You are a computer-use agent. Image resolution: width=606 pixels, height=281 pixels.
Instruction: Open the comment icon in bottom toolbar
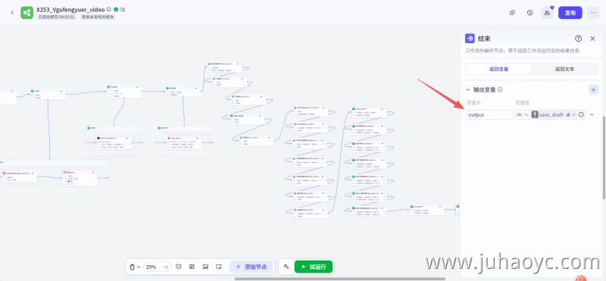179,267
